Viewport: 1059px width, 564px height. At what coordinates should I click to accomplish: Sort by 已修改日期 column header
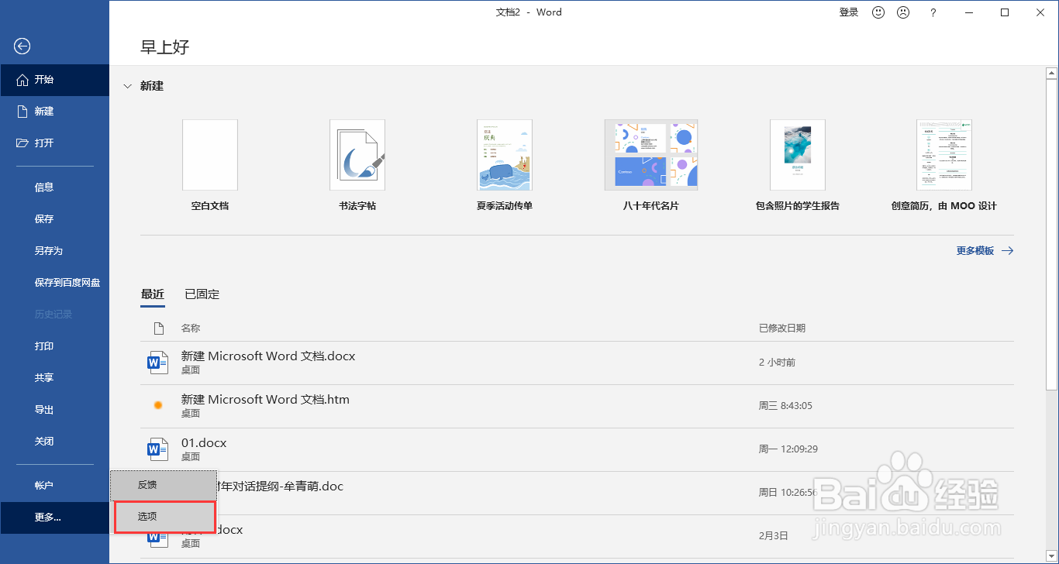click(782, 328)
